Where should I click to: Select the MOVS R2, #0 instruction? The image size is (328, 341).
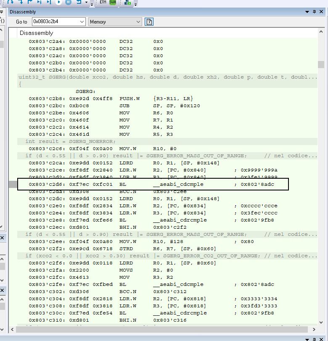pos(167,270)
